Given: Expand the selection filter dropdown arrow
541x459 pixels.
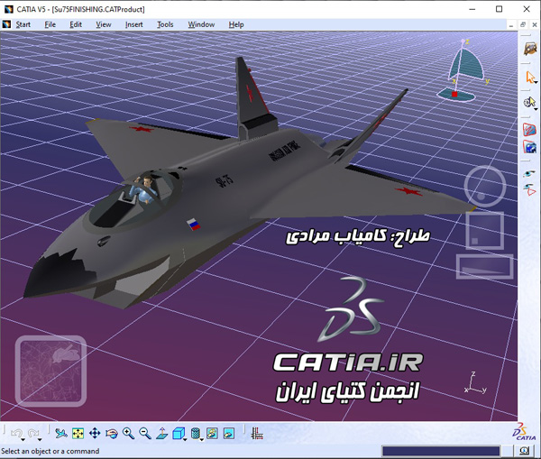Looking at the screenshot, I should coord(536,109).
